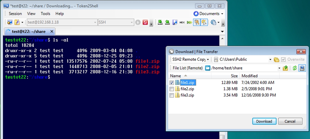Viewport: 310px width, 139px height.
Task: Click the file3.zip archive icon in list
Action: pos(177,95)
